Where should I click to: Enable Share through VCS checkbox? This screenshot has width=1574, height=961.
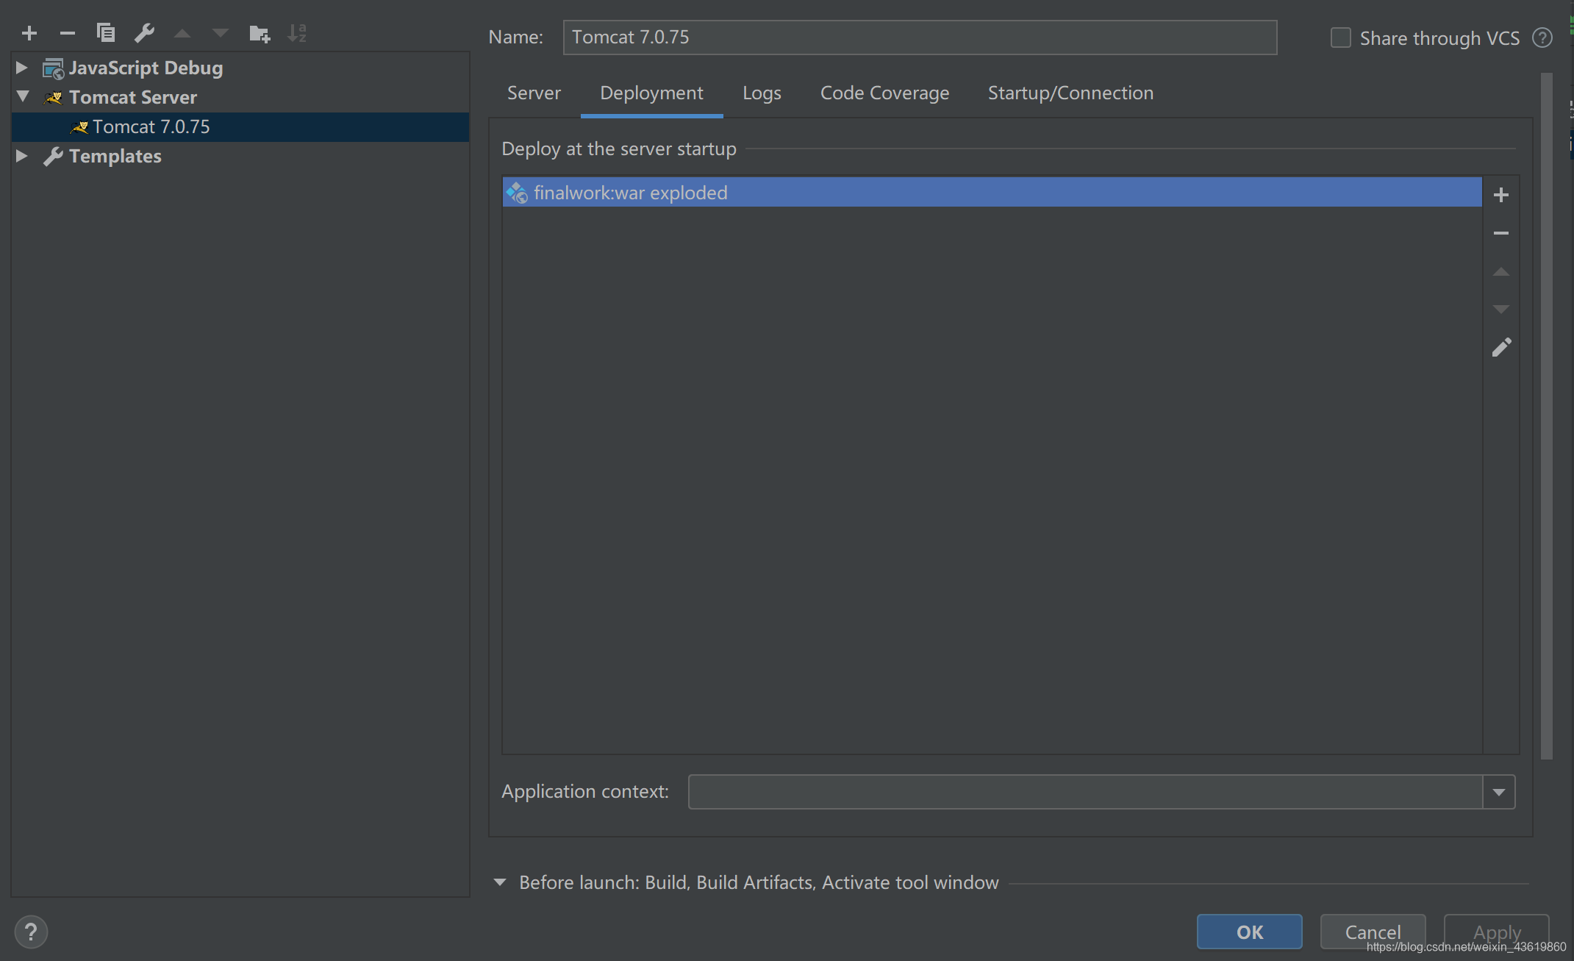click(1340, 37)
